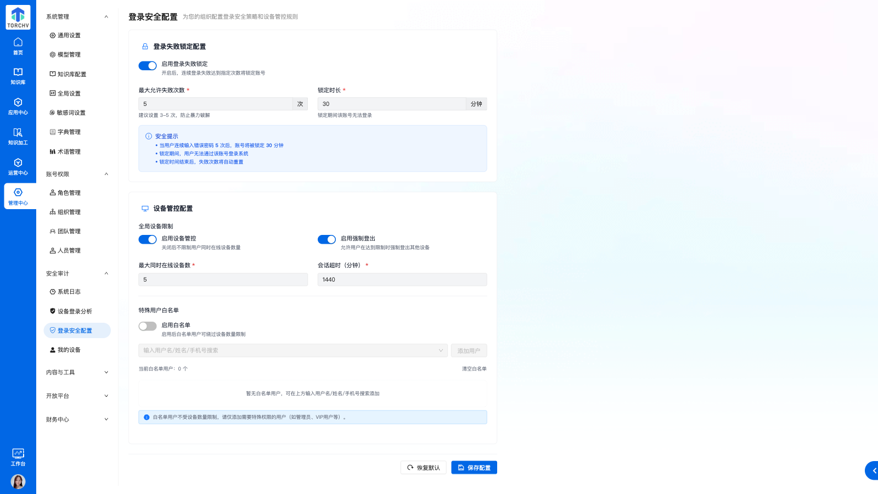
Task: Expand the blue floating panel arrow
Action: click(x=874, y=471)
